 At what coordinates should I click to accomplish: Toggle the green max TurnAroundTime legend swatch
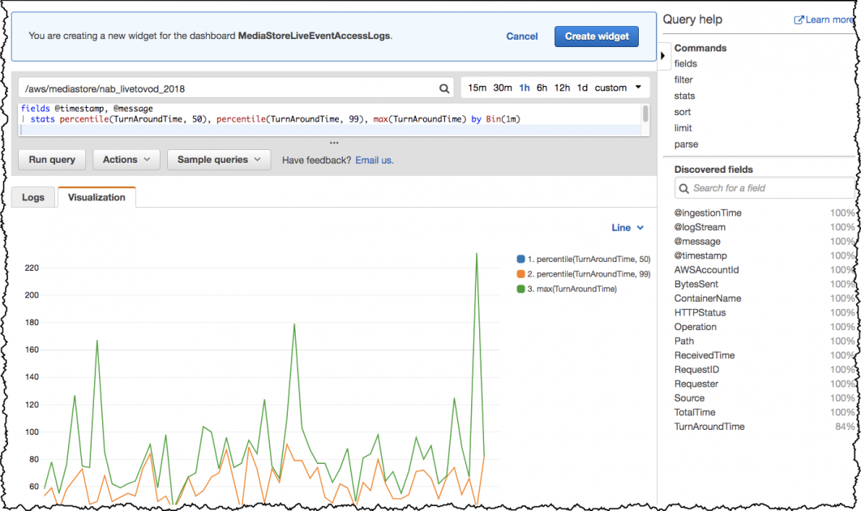tap(520, 289)
